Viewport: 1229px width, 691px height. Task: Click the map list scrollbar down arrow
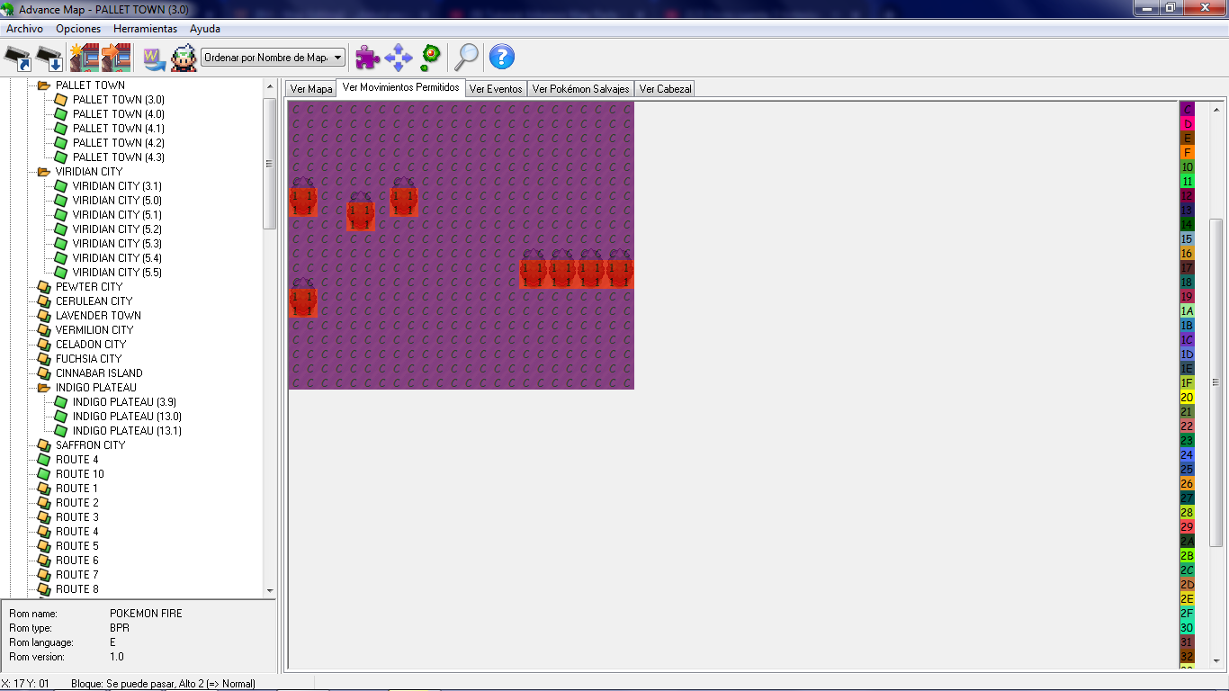(x=269, y=590)
